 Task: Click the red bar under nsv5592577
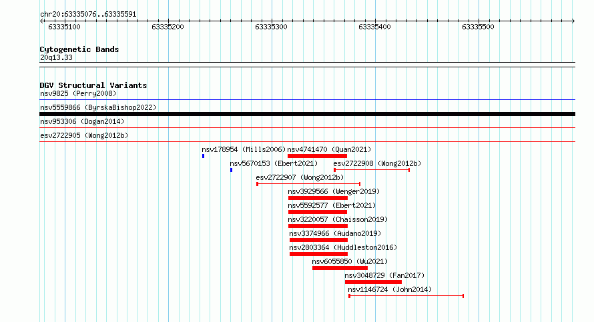point(318,212)
